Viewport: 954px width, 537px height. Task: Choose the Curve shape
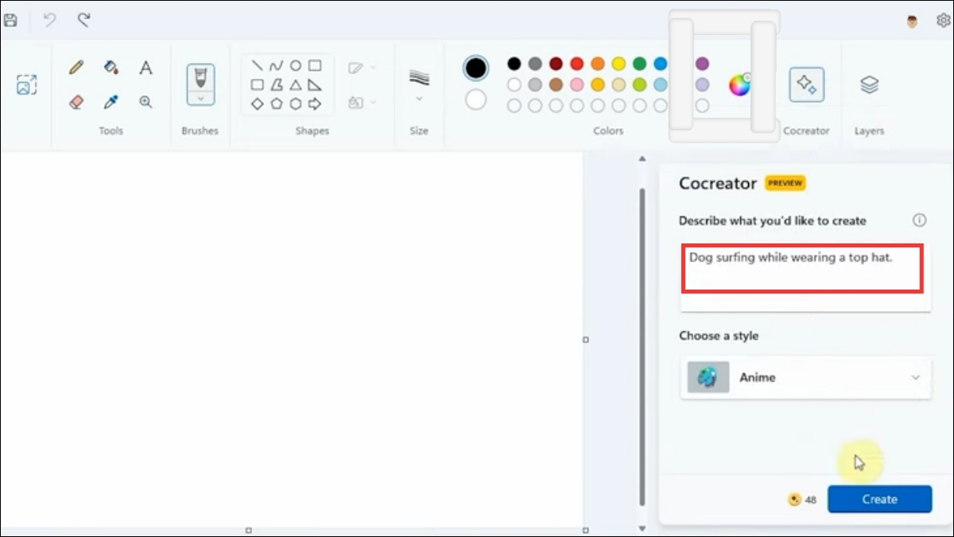(276, 65)
